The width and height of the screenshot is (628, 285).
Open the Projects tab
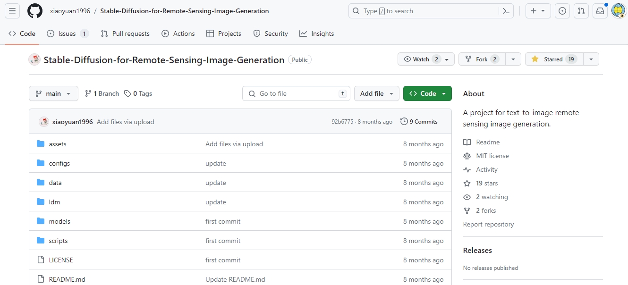tap(224, 34)
